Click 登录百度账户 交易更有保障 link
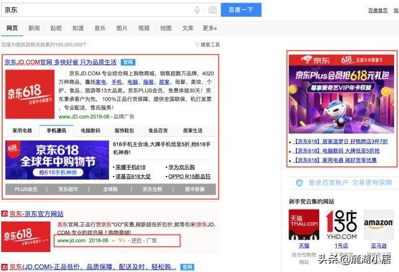399x272 pixels. (350, 183)
